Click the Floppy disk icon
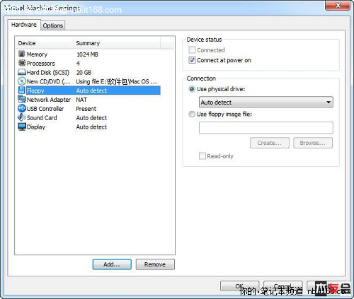 coord(22,90)
